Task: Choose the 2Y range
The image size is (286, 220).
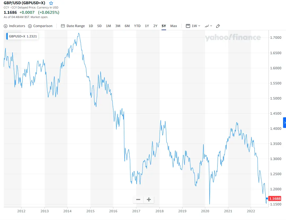Action: point(155,26)
